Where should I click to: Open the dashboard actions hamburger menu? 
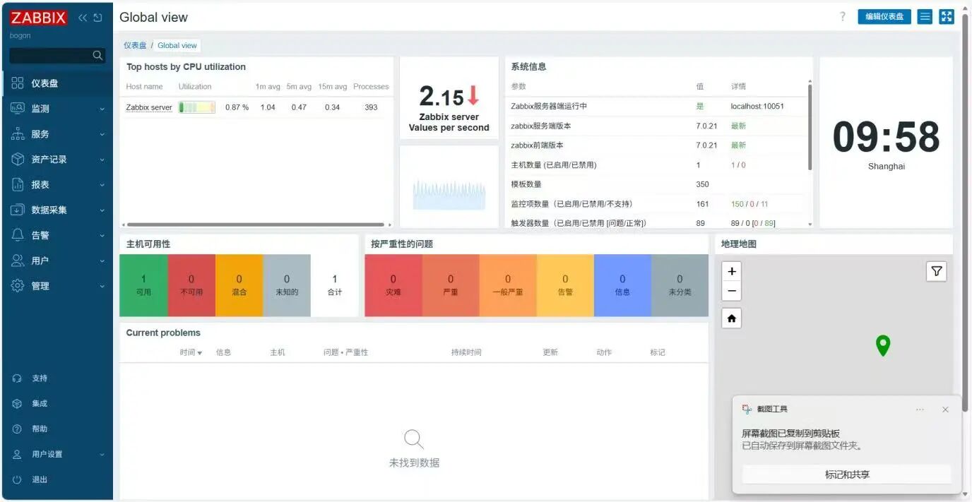925,17
